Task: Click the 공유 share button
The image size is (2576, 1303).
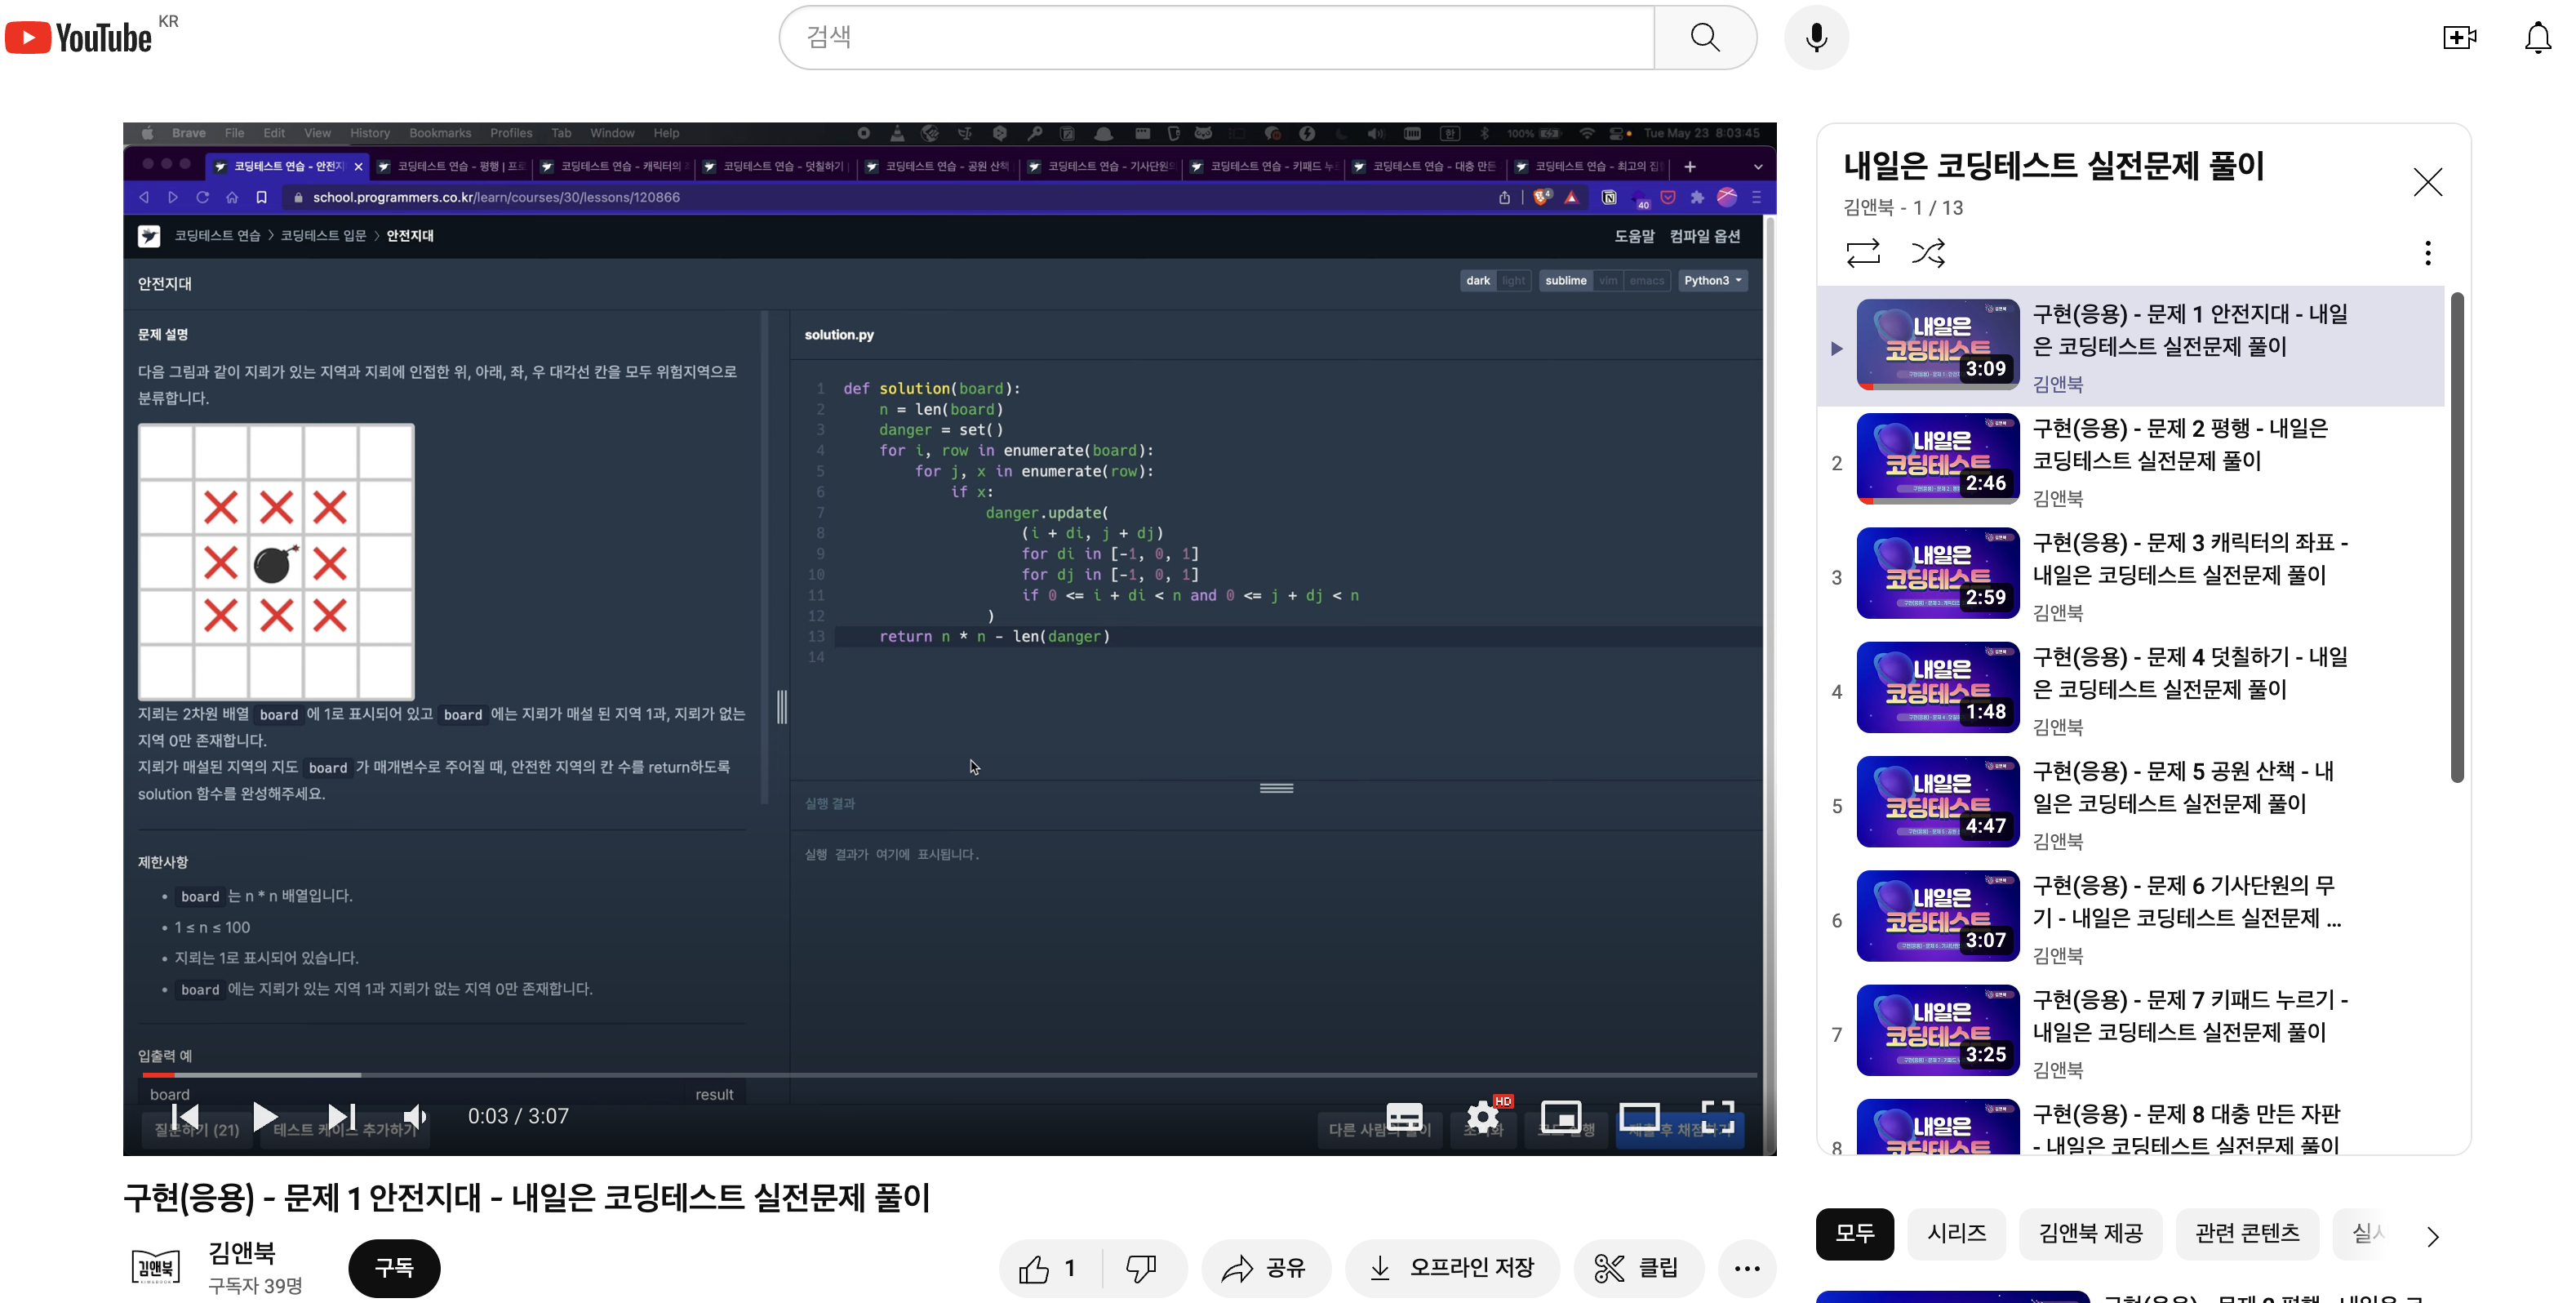Action: point(1265,1268)
